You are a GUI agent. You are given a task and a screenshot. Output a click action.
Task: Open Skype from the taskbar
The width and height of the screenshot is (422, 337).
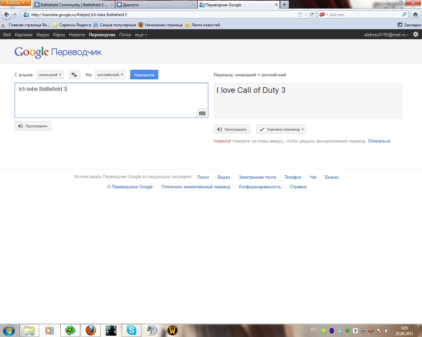click(x=131, y=330)
